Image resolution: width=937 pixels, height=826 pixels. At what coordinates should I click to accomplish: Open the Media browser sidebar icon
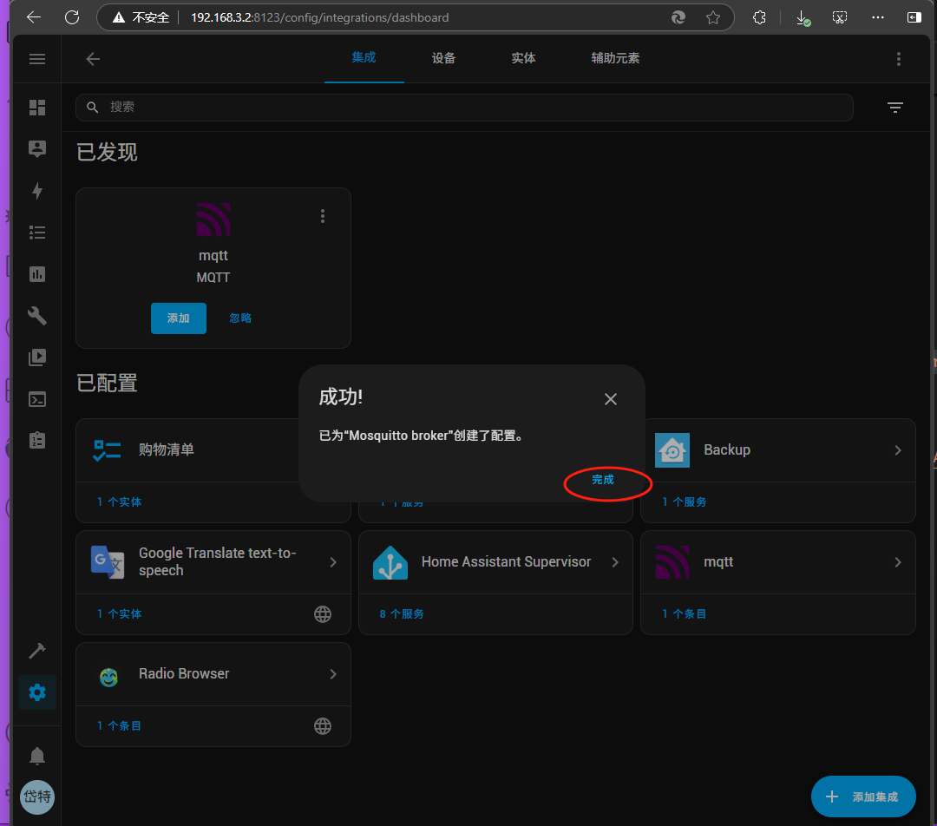(37, 357)
